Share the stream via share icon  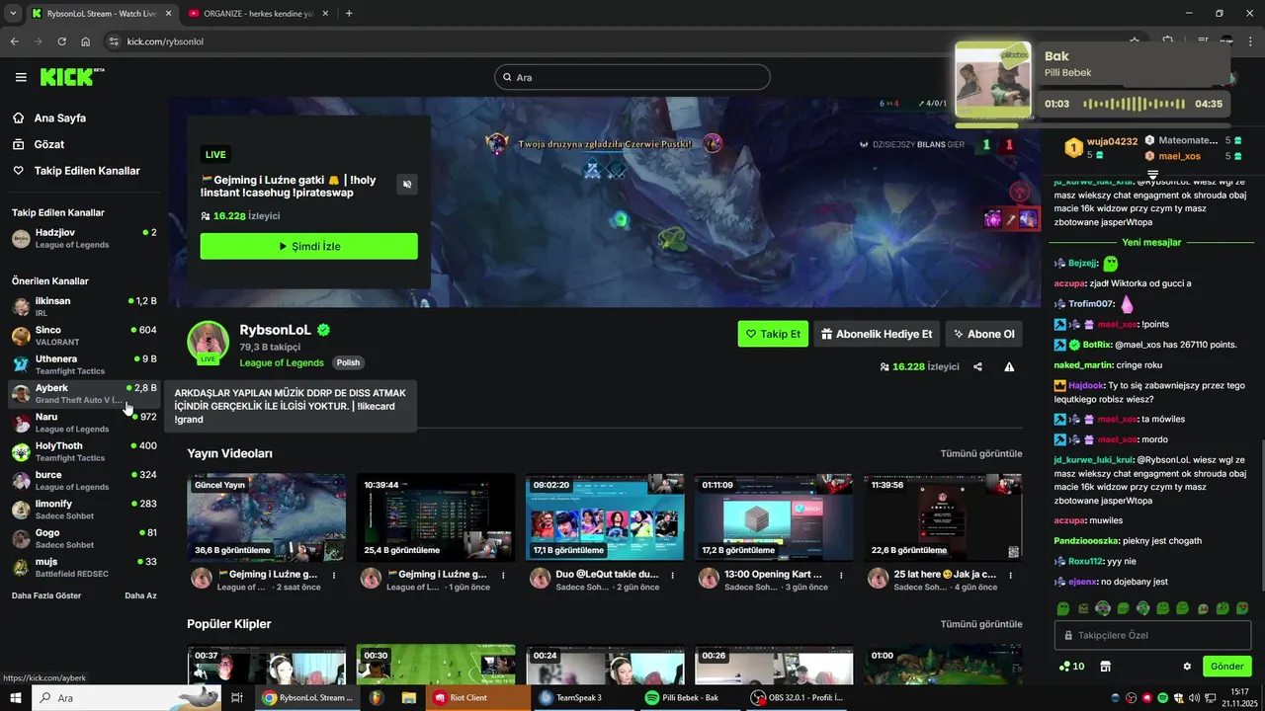[977, 366]
